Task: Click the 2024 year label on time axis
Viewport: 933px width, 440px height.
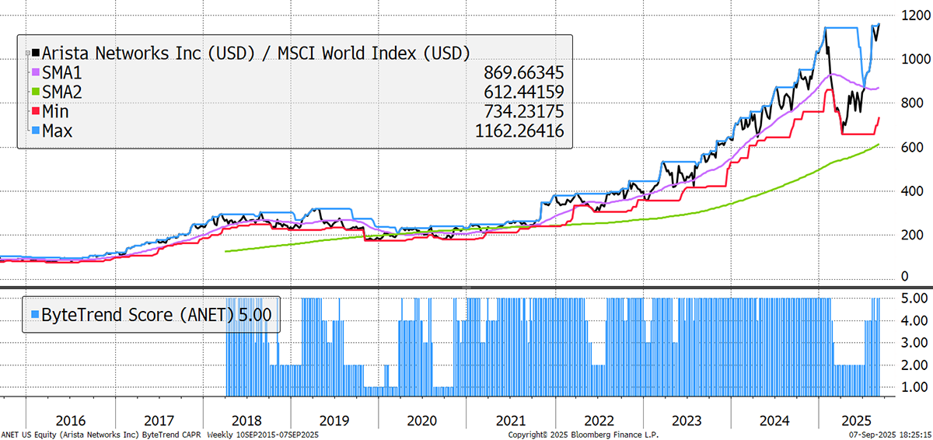Action: [x=775, y=421]
